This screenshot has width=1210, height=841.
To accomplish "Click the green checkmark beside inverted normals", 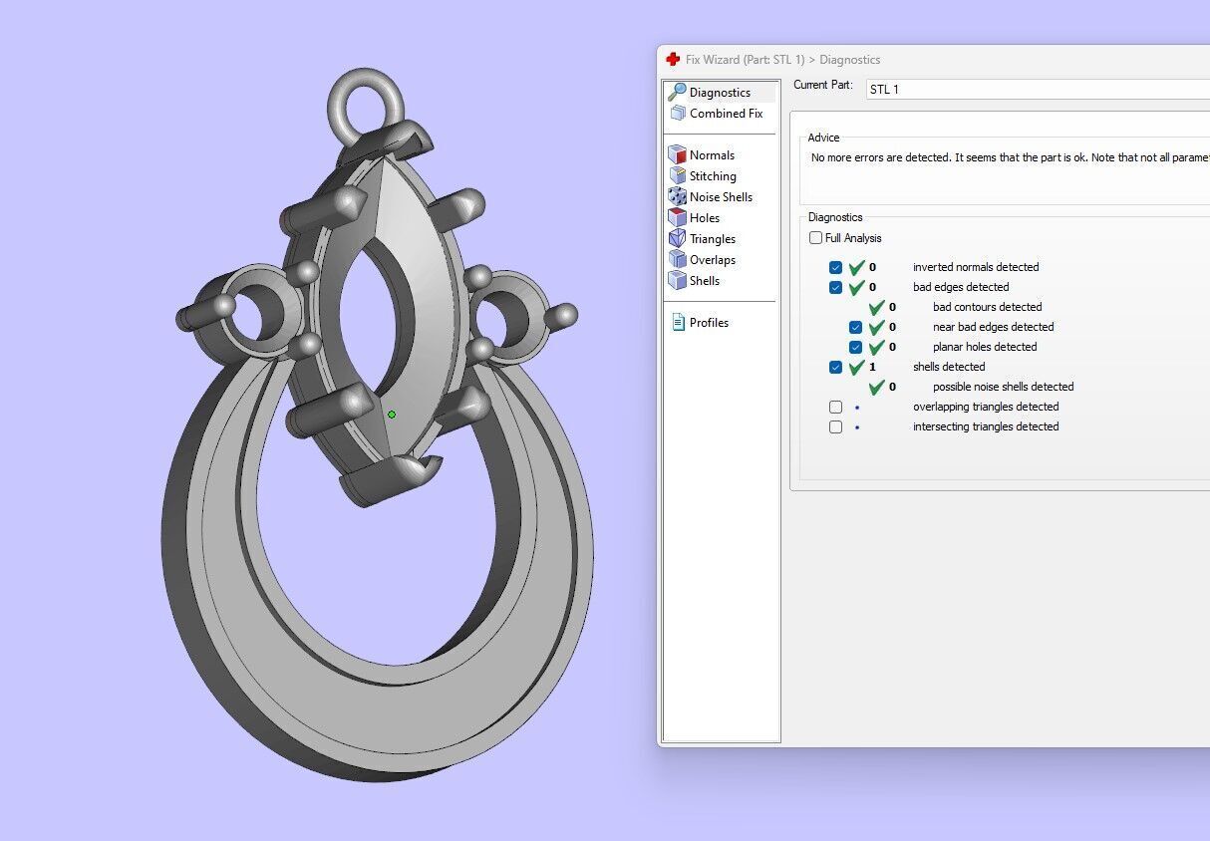I will pyautogui.click(x=856, y=267).
